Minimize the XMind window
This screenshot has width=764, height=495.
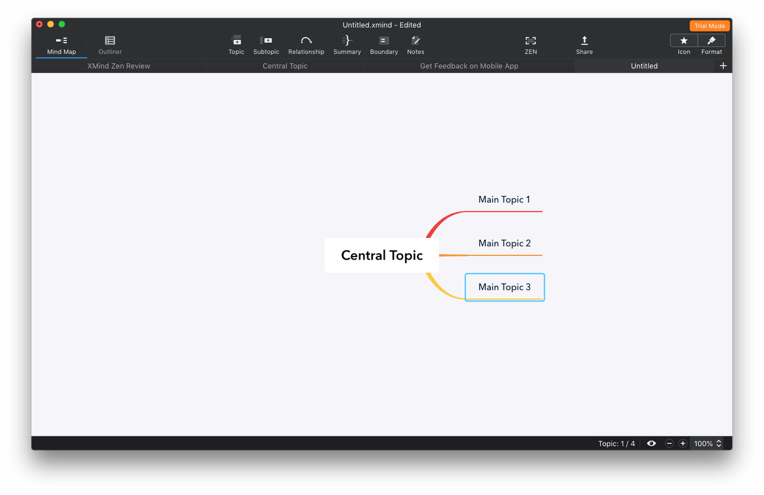point(50,24)
